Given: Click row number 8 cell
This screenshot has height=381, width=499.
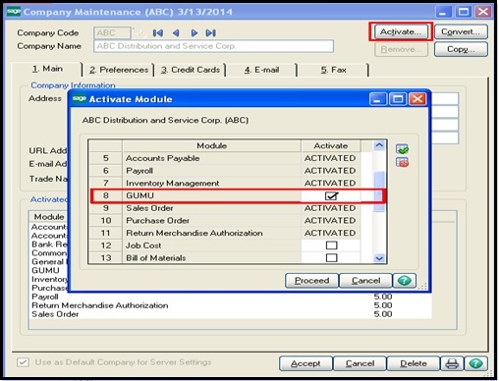Looking at the screenshot, I should pos(106,195).
